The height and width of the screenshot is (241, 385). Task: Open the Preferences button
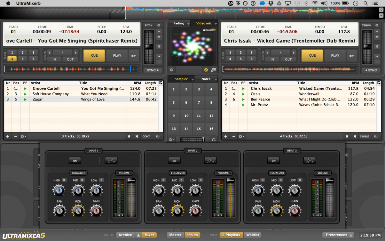(338, 235)
